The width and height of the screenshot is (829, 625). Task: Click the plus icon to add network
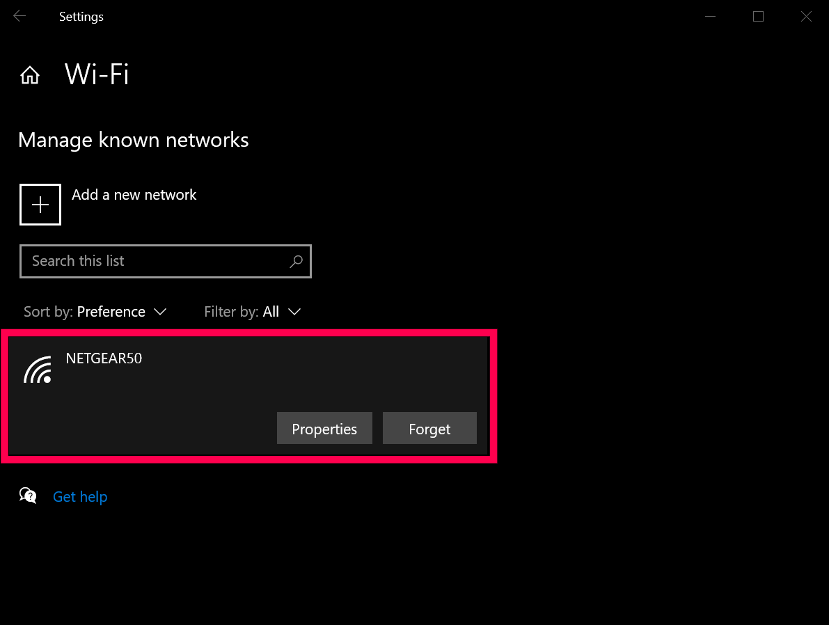[40, 205]
